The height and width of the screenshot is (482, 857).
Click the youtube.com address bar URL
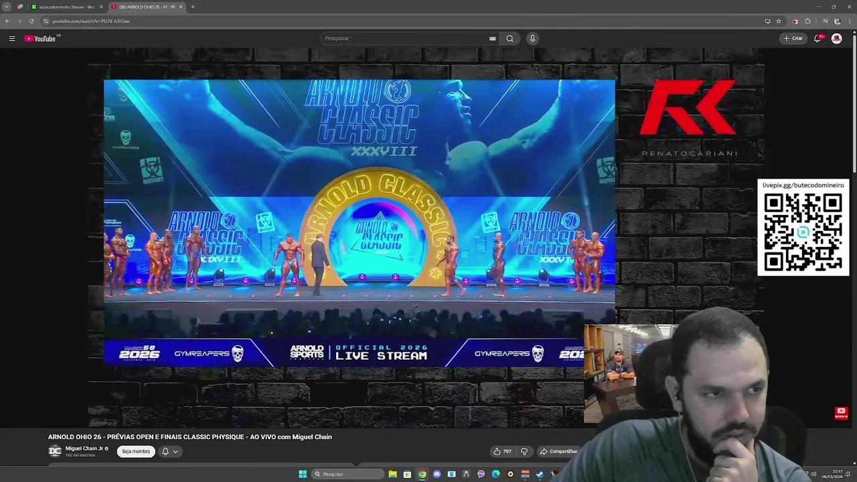pyautogui.click(x=91, y=21)
